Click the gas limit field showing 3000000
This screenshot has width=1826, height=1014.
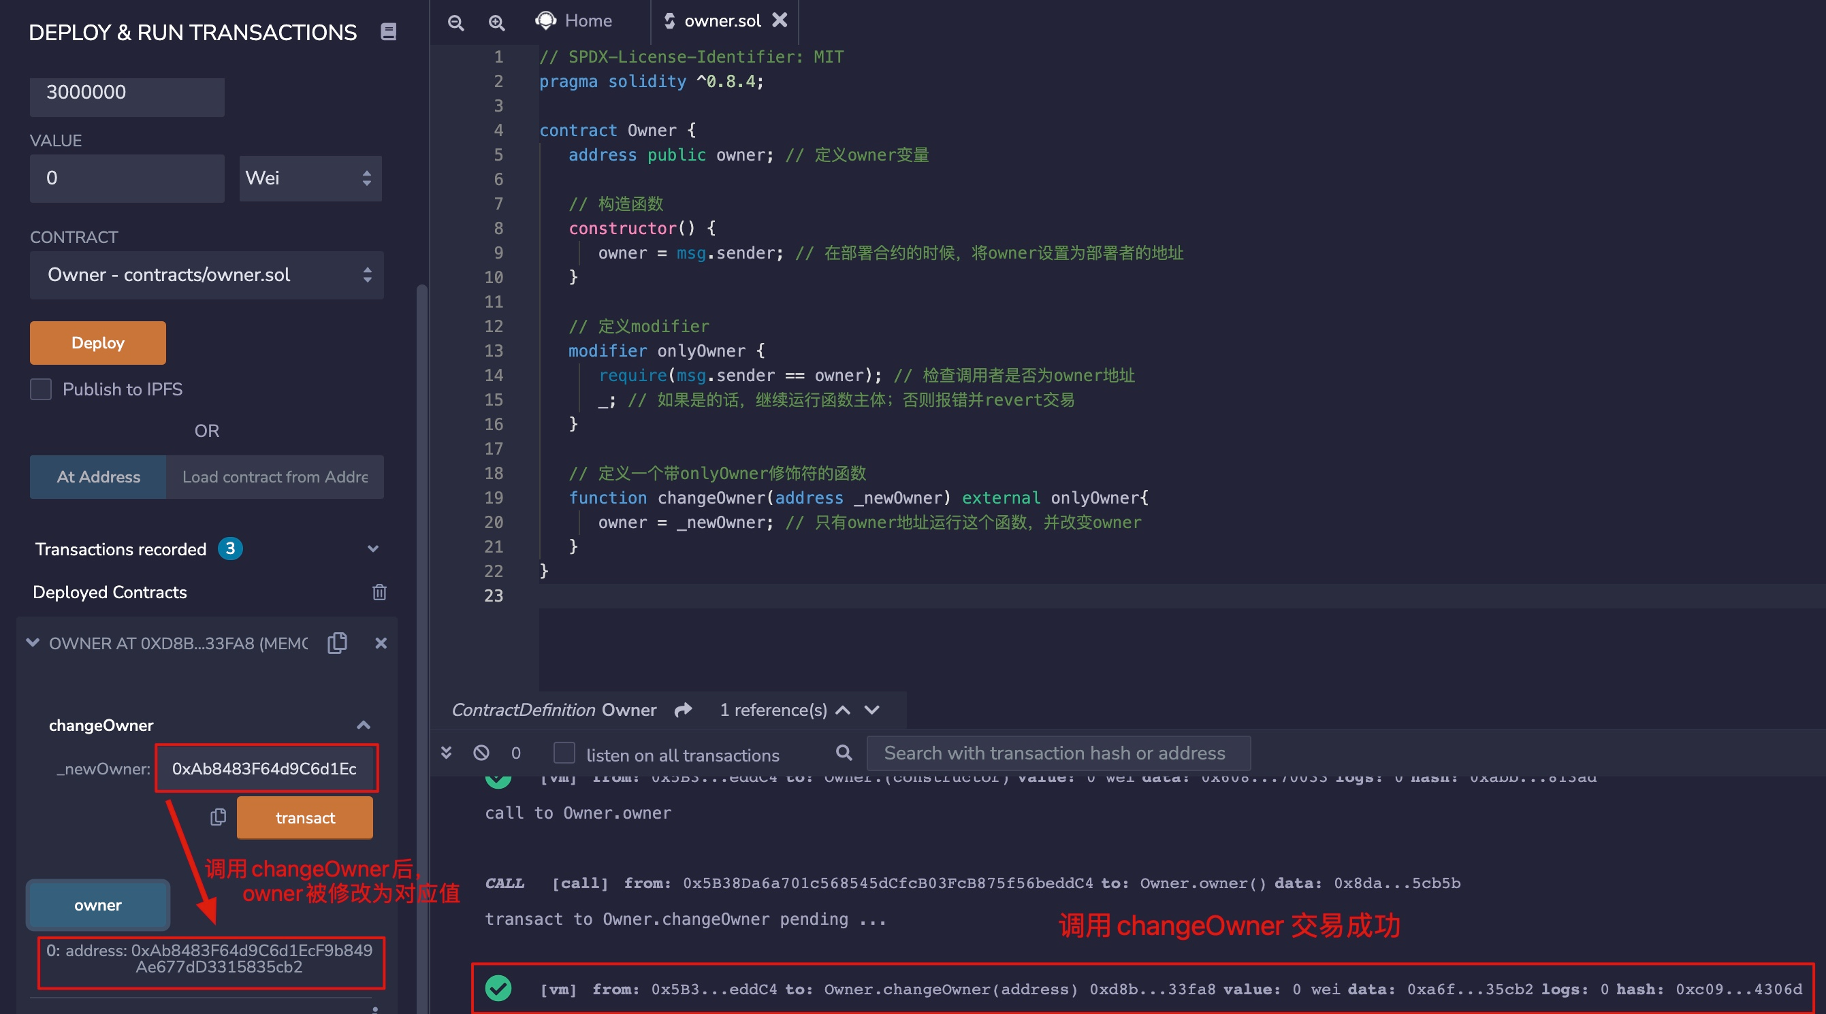point(127,94)
